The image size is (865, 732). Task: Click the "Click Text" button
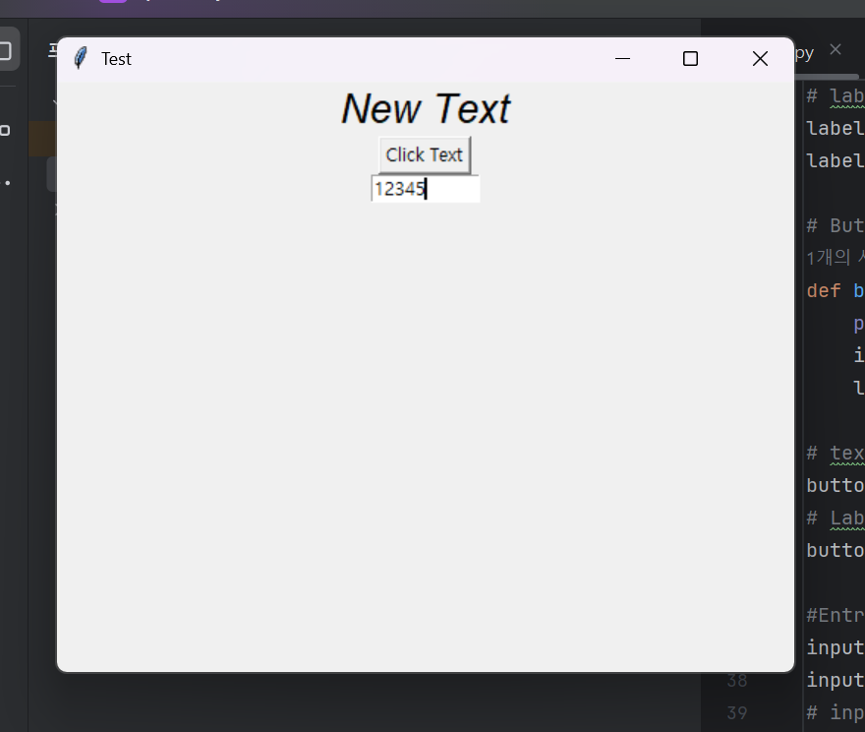[x=425, y=155]
